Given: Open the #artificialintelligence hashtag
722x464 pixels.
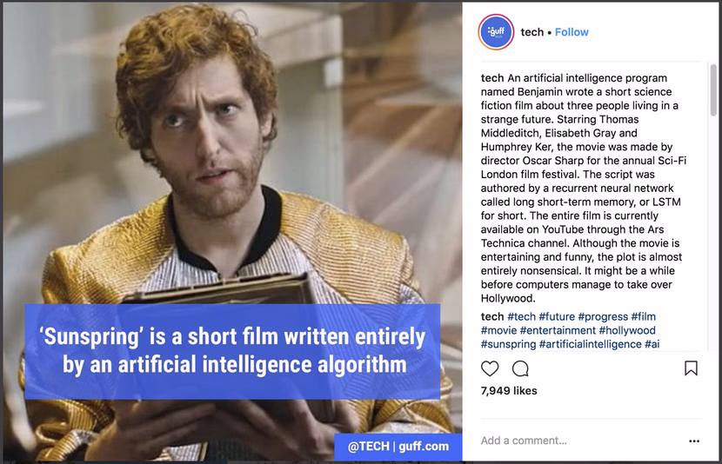Looking at the screenshot, I should click(x=591, y=344).
